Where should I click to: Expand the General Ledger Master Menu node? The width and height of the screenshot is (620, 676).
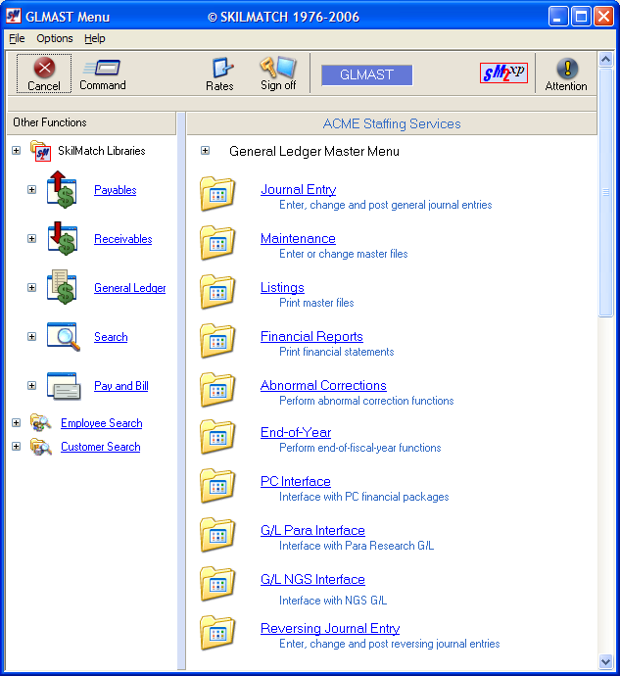206,151
